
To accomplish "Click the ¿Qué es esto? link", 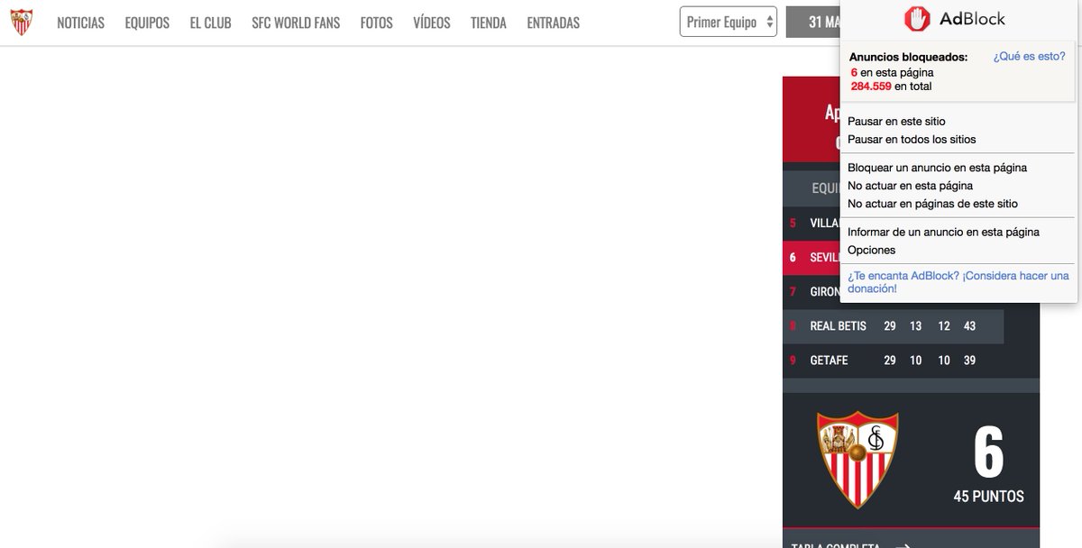I will coord(1029,56).
